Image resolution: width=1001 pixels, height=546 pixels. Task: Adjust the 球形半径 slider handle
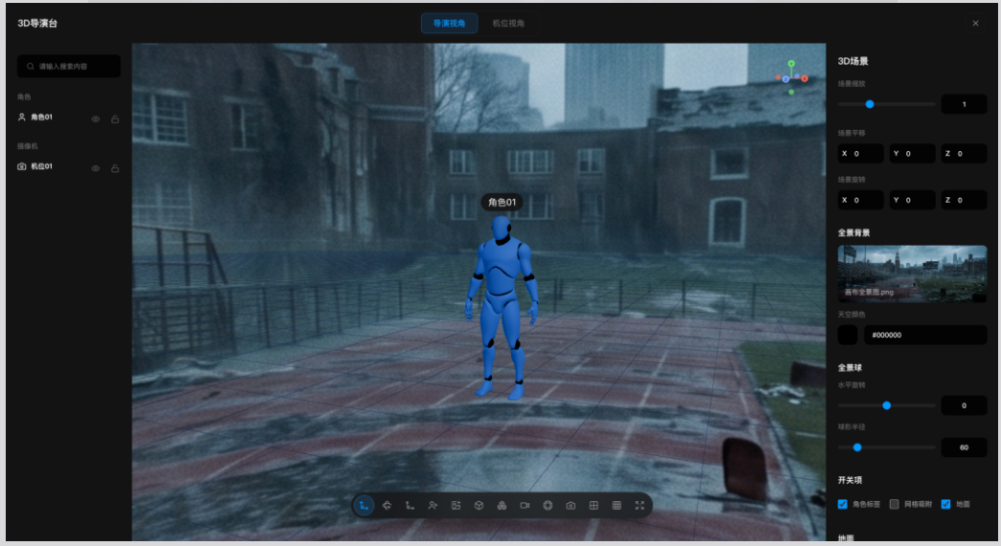point(857,448)
